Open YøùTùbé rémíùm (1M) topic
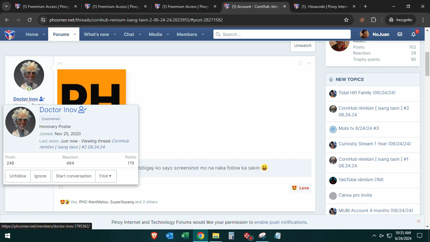Screen dimensions: 430x242 (x=361, y=180)
